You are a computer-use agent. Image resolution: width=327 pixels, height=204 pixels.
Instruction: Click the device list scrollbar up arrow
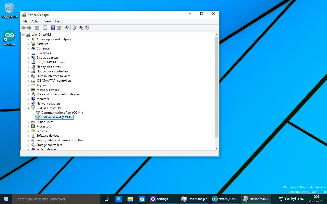pyautogui.click(x=216, y=35)
